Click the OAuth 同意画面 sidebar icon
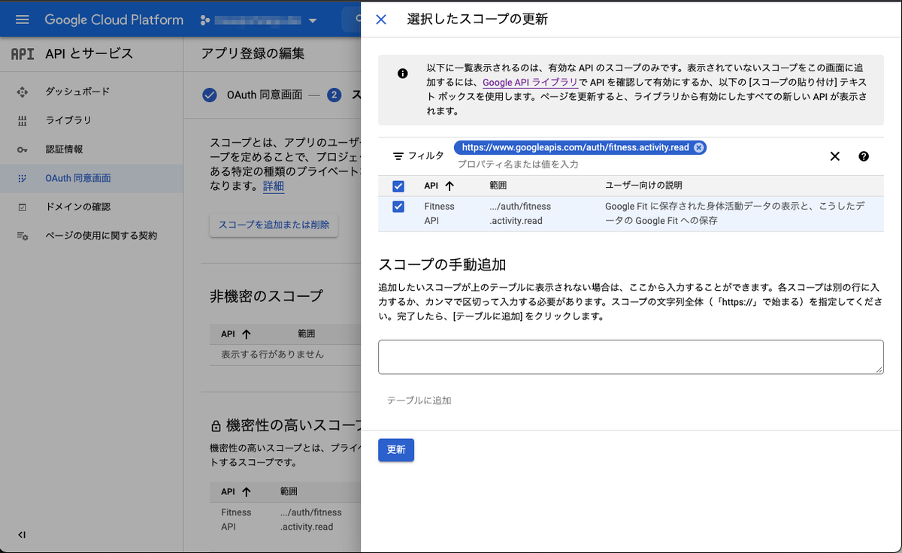Image resolution: width=902 pixels, height=553 pixels. (22, 178)
